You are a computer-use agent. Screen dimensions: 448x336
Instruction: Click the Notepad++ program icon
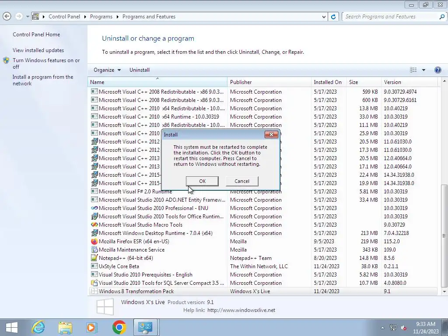click(94, 258)
